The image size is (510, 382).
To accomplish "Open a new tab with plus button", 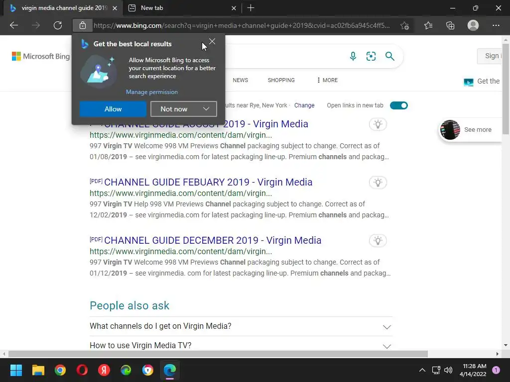I will pos(251,8).
